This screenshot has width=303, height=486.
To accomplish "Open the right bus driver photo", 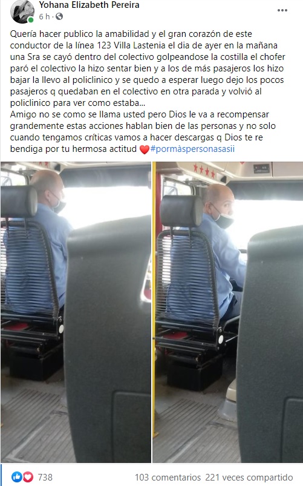I will tap(228, 312).
